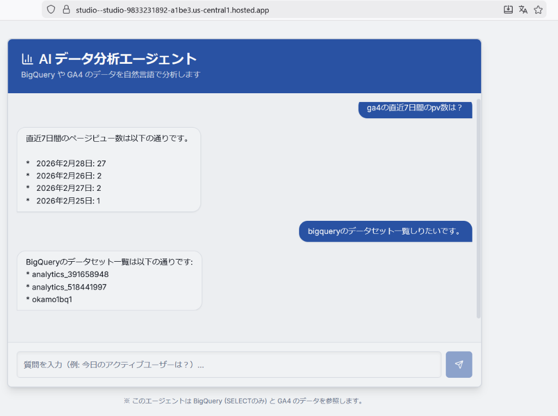The image size is (558, 416).
Task: Click text BigQueryのデータセット一覧は以下の通りです:
Action: point(109,262)
